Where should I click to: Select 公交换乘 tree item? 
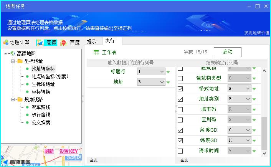(x=41, y=122)
